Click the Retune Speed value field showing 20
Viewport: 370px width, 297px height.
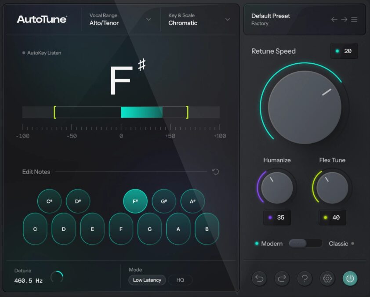(x=344, y=51)
